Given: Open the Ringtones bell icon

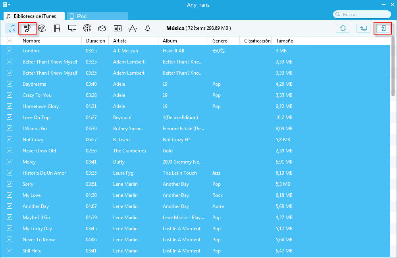Looking at the screenshot, I should [148, 28].
